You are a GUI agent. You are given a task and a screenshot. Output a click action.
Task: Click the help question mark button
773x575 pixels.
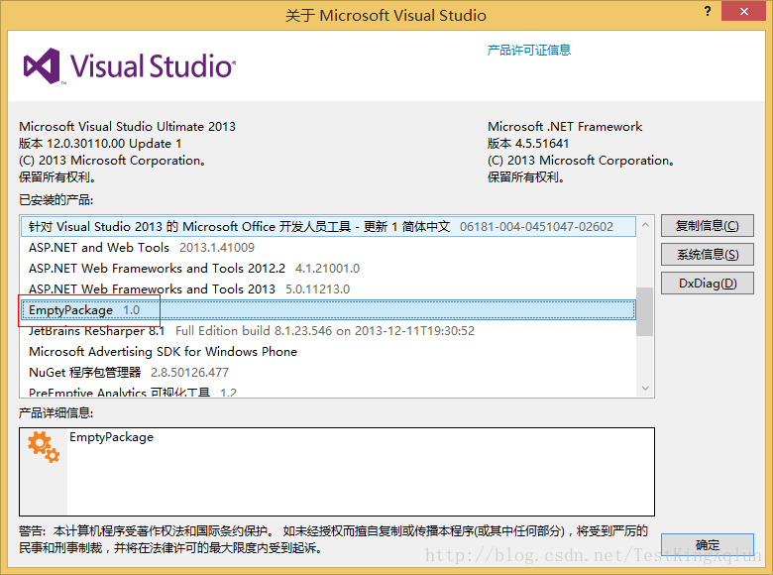[708, 11]
